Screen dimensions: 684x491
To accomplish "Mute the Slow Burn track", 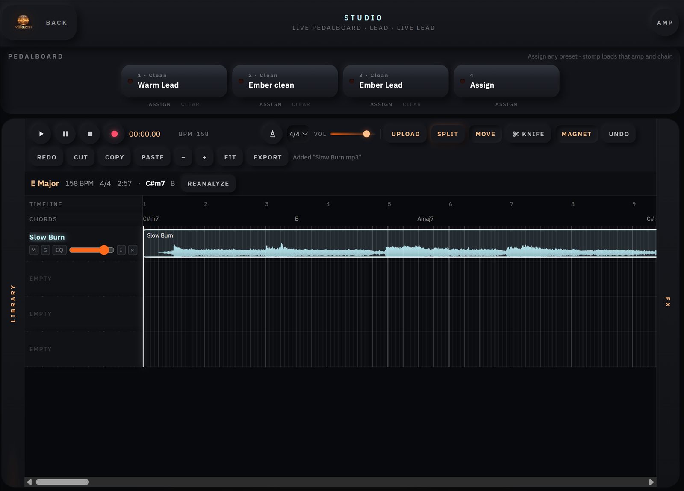I will click(x=34, y=250).
